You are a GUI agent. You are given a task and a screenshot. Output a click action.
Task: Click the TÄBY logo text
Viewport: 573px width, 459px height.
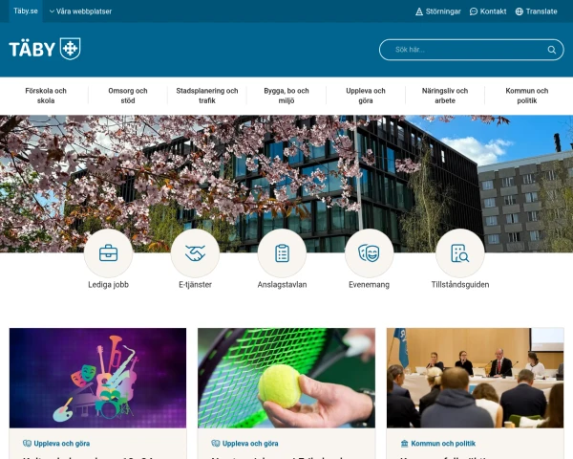(x=32, y=49)
